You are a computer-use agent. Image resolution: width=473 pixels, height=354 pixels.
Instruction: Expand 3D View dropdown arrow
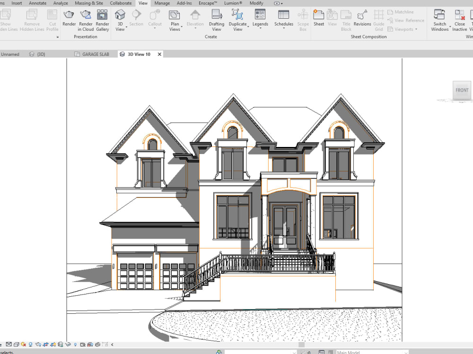[126, 27]
